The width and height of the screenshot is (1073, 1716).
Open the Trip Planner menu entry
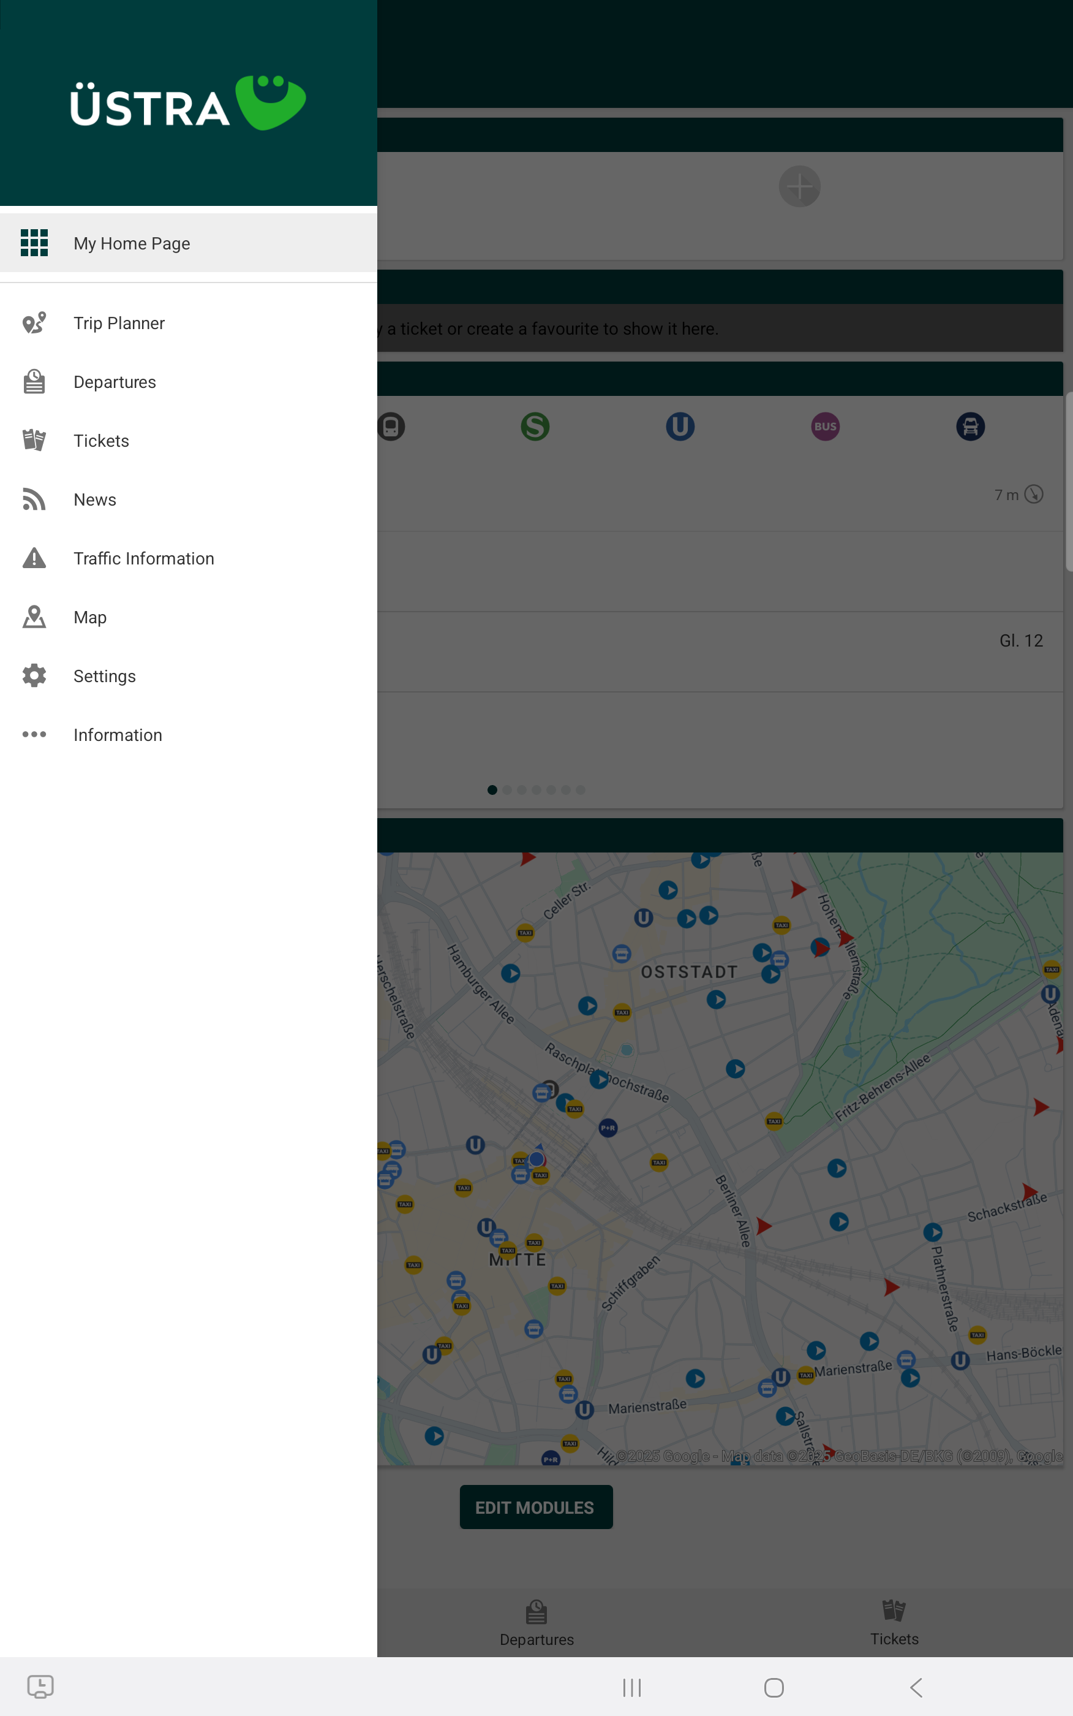pos(188,323)
